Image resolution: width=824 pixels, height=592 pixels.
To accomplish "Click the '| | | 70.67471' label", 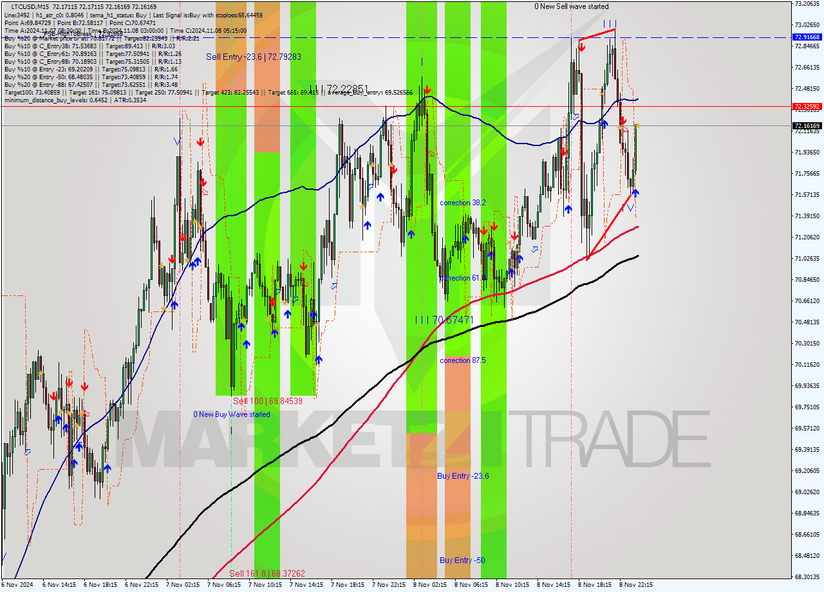I will pos(444,320).
